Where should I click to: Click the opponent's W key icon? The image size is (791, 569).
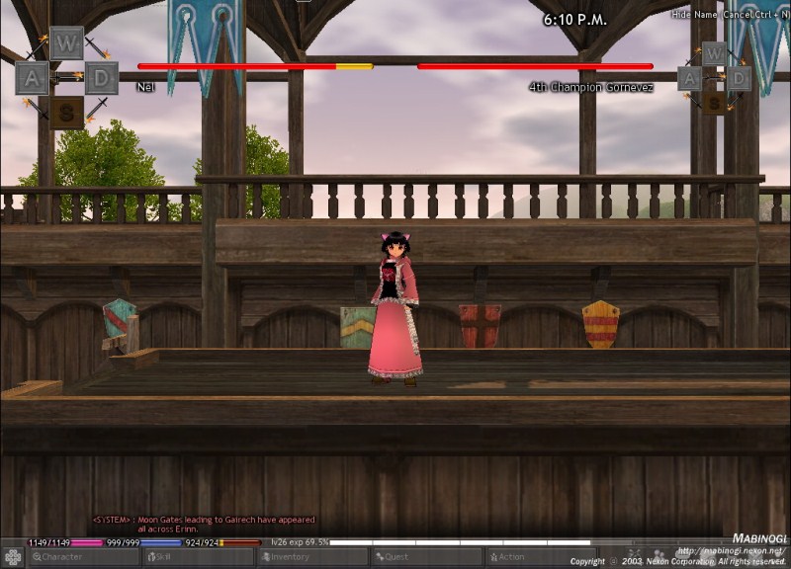[714, 53]
